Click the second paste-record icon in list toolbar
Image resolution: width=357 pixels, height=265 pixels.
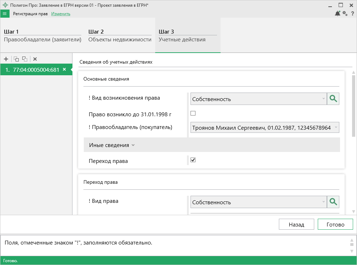pos(25,59)
